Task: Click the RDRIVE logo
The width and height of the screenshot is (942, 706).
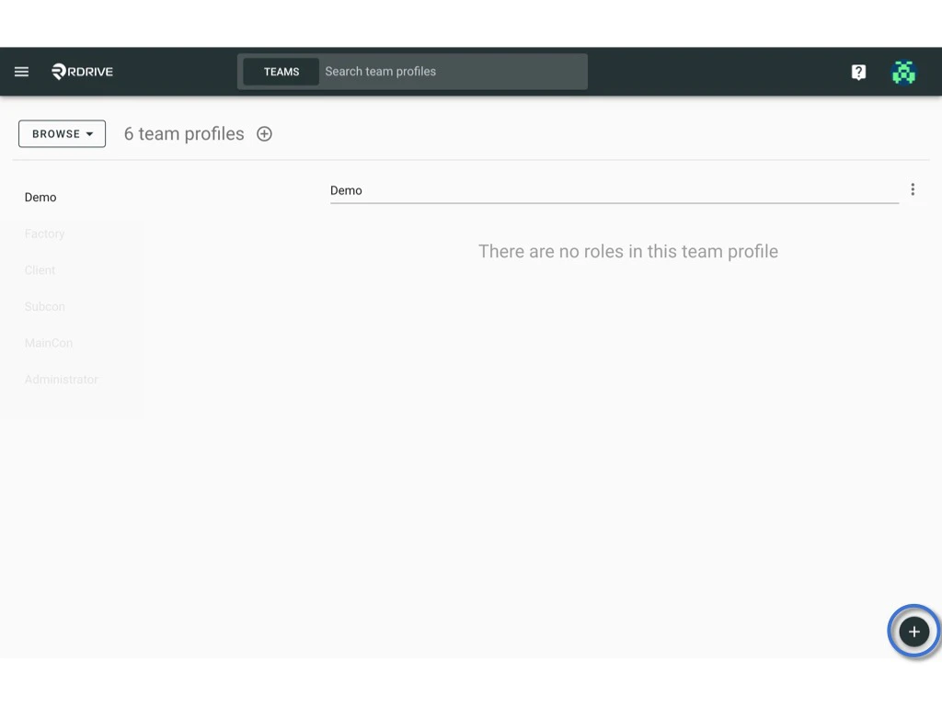Action: [82, 71]
